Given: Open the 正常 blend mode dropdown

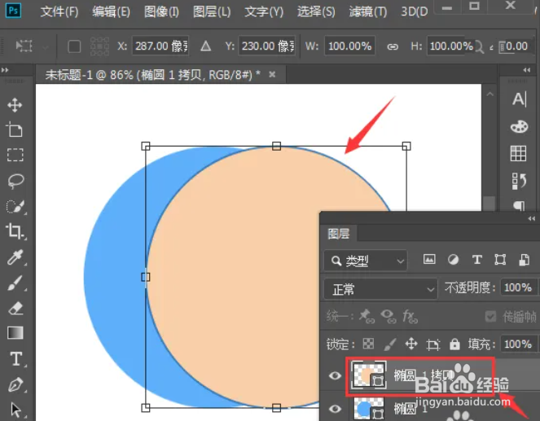Looking at the screenshot, I should point(380,289).
